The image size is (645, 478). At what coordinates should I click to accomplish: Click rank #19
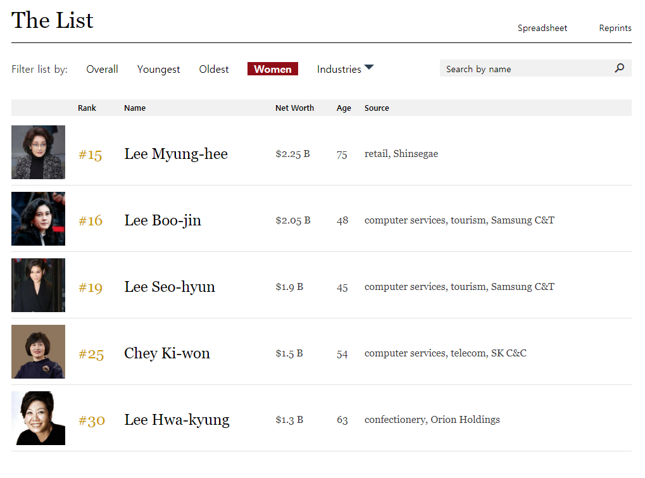coord(91,287)
